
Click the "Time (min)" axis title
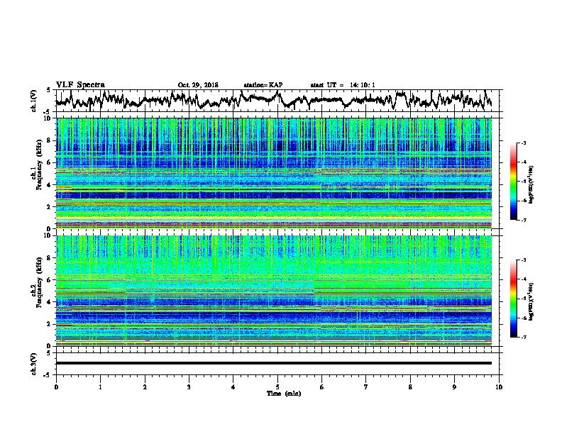284,394
